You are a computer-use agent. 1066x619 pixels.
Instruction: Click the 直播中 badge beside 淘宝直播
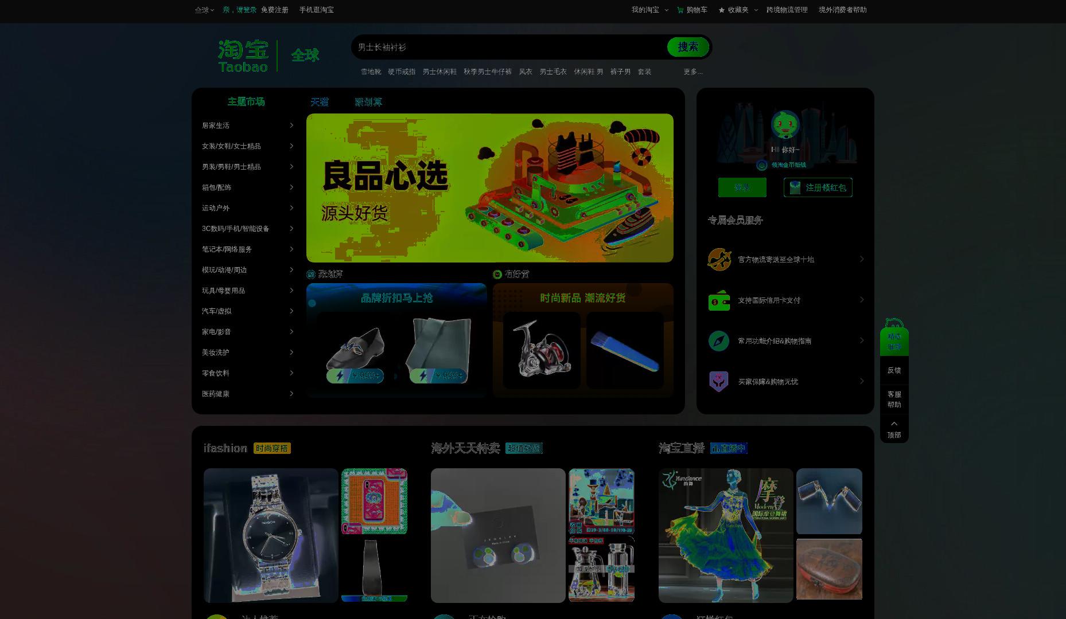[729, 448]
